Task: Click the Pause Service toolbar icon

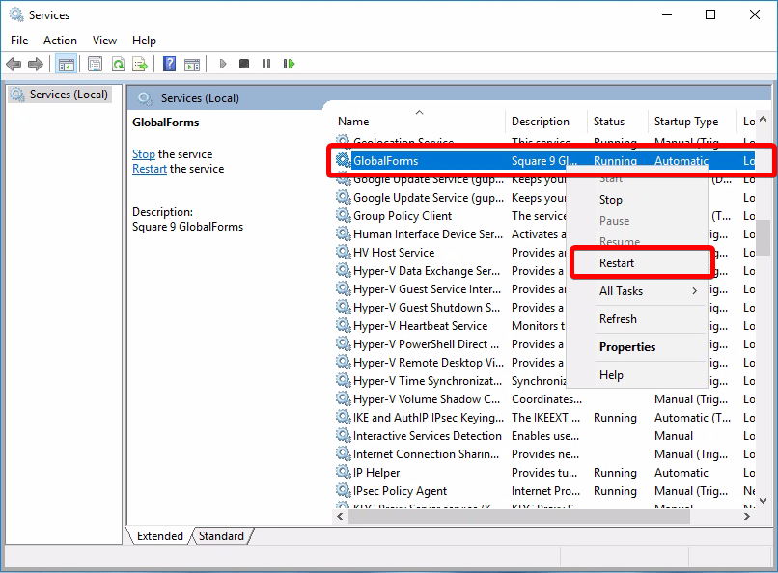Action: pos(266,64)
